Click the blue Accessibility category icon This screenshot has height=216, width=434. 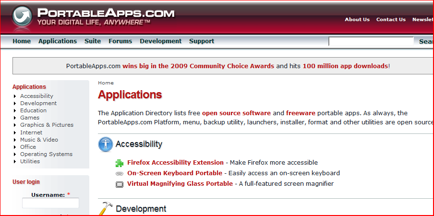click(105, 144)
